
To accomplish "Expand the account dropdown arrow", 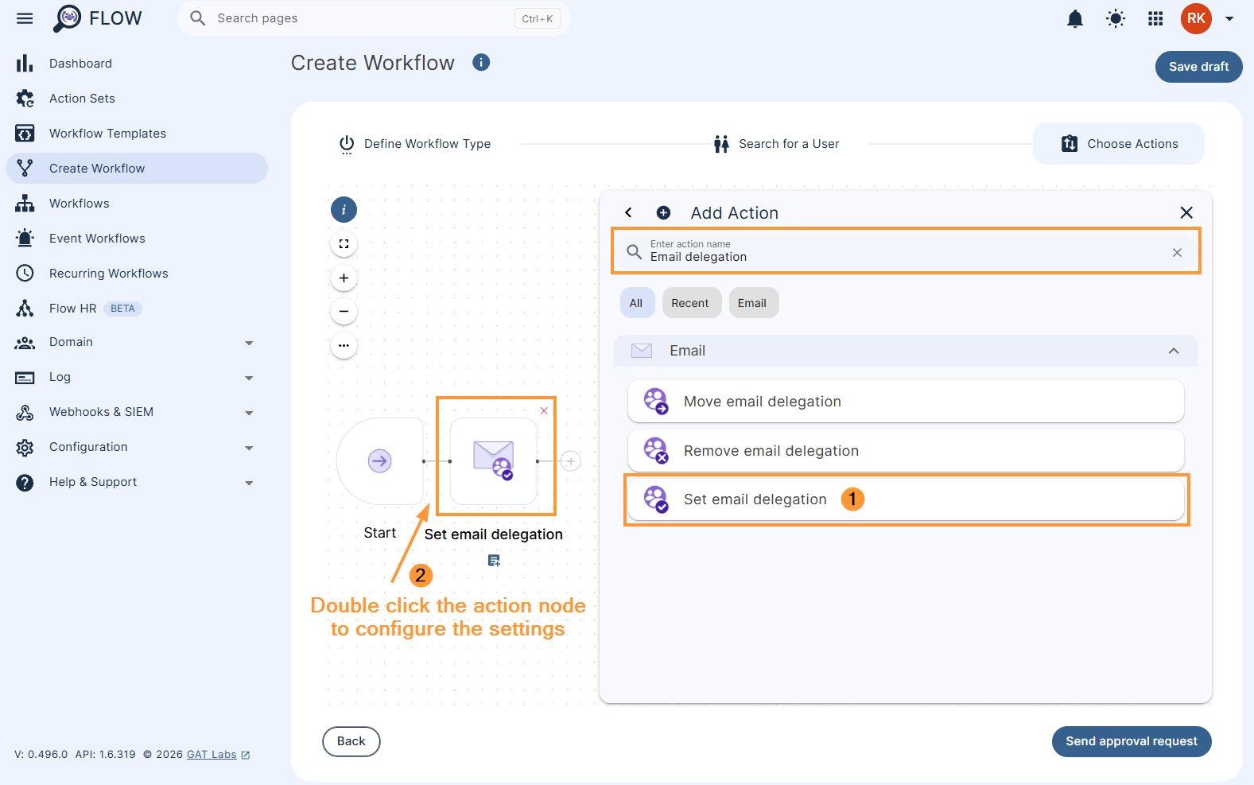I will pyautogui.click(x=1229, y=18).
